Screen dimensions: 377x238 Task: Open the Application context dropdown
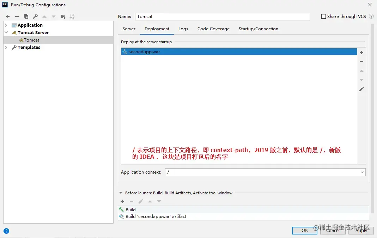coord(362,172)
